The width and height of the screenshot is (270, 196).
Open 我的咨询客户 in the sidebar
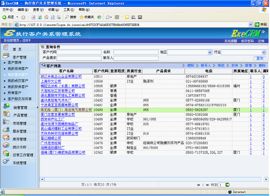point(18,69)
